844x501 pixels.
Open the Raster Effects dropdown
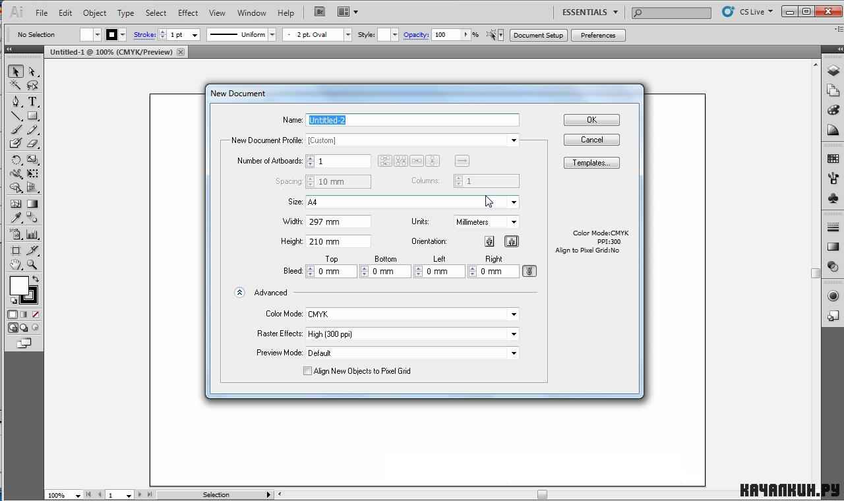[412, 334]
